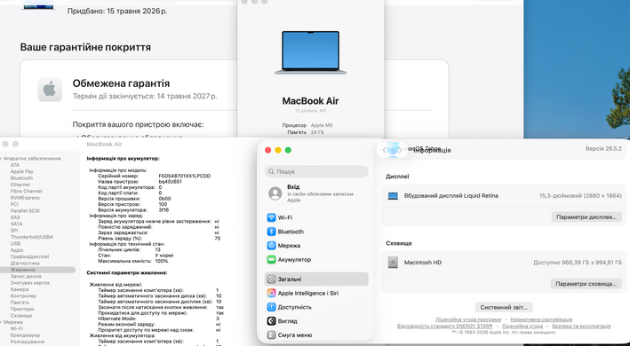The image size is (630, 346).
Task: Select SATA in hardware list
Action: point(17,224)
